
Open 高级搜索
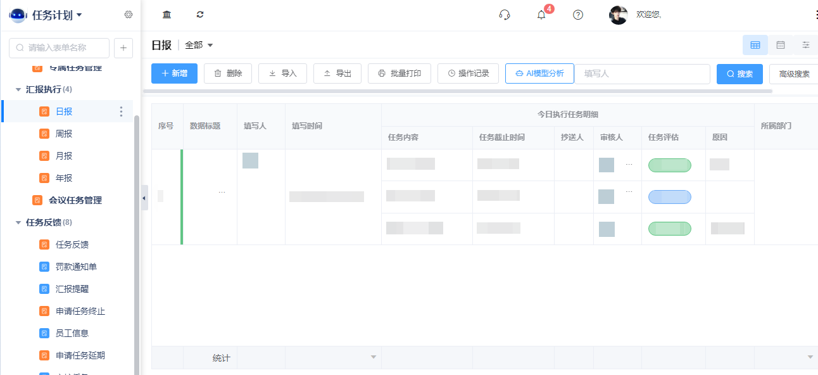(x=794, y=73)
